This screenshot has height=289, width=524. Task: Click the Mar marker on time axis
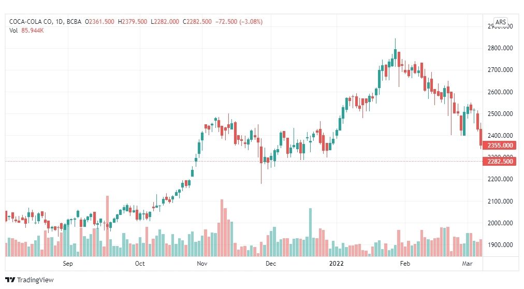[467, 264]
